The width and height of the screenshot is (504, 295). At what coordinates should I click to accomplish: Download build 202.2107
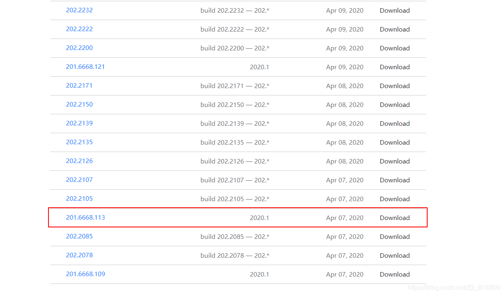coord(394,180)
